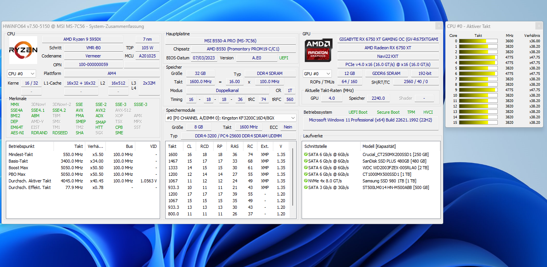547x267 pixels.
Task: Click the TPM status label
Action: pos(411,112)
